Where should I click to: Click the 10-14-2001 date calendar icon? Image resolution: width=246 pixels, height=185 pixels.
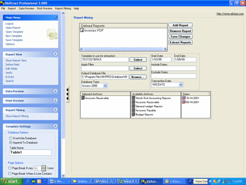coord(184,98)
